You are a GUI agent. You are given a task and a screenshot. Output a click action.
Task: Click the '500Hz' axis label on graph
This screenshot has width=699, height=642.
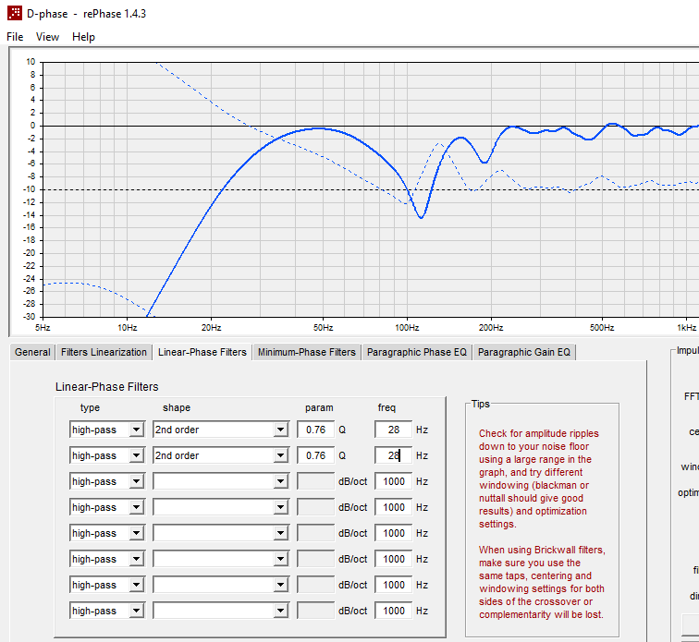[x=602, y=328]
